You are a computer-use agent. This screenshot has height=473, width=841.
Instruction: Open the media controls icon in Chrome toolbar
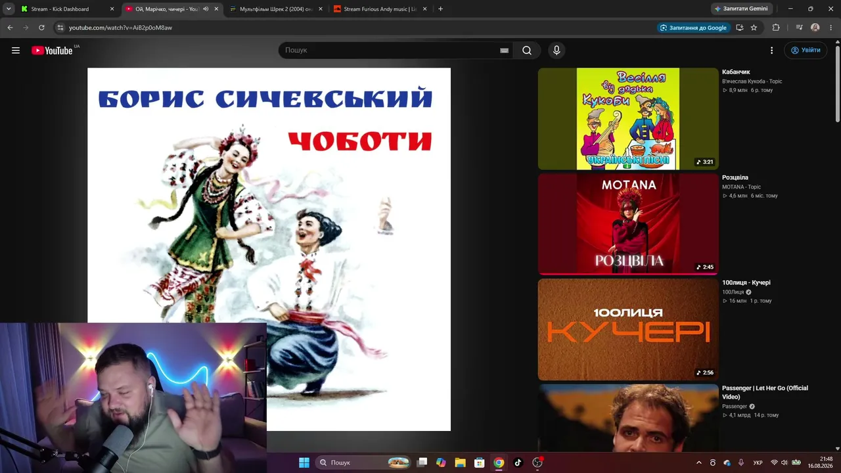click(799, 28)
